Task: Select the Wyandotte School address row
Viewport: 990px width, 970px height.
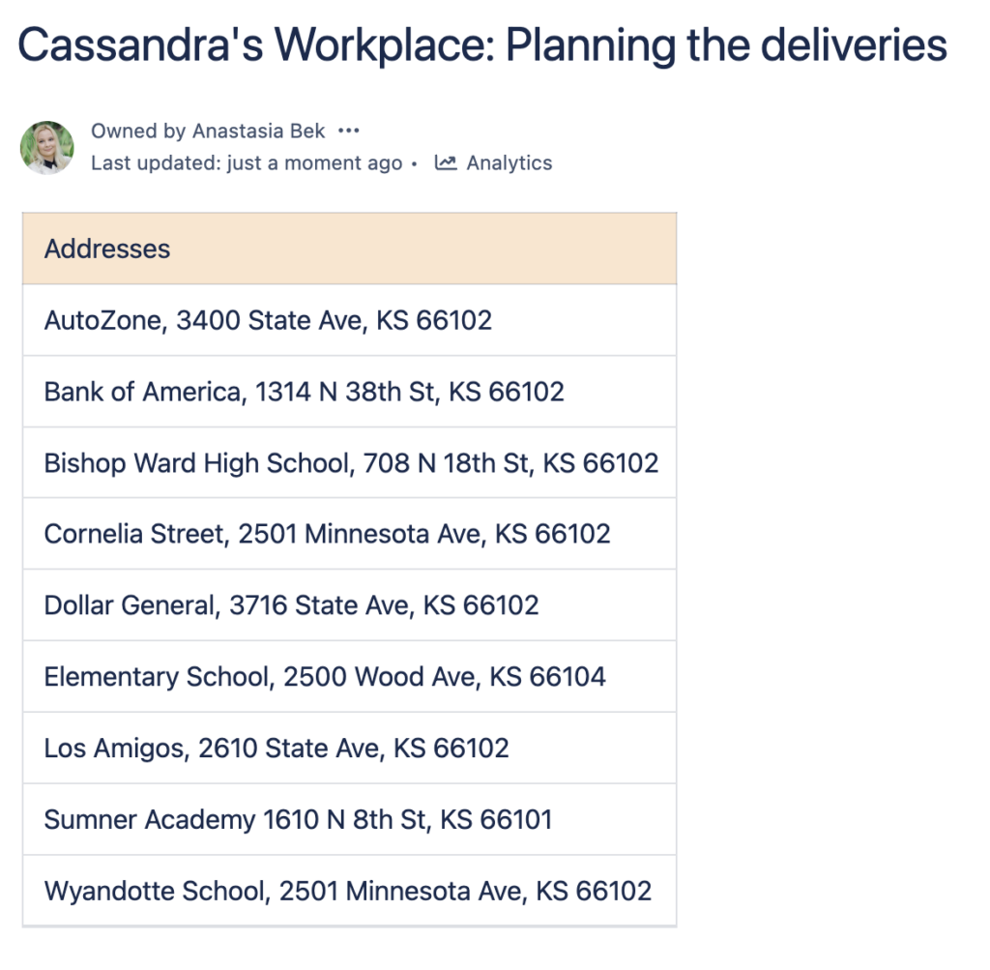Action: pyautogui.click(x=348, y=891)
